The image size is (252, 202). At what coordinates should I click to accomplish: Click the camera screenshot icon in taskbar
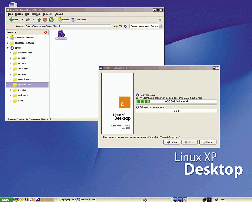click(145, 200)
